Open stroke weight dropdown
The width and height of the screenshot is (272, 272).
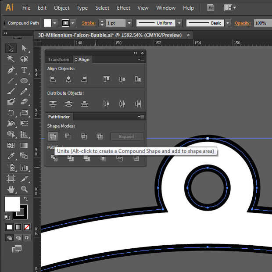pyautogui.click(x=129, y=23)
